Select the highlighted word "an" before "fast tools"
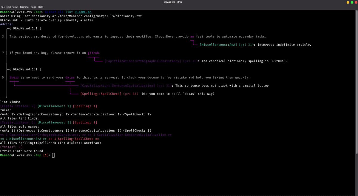The width and height of the screenshot is (358, 196). click(x=192, y=37)
